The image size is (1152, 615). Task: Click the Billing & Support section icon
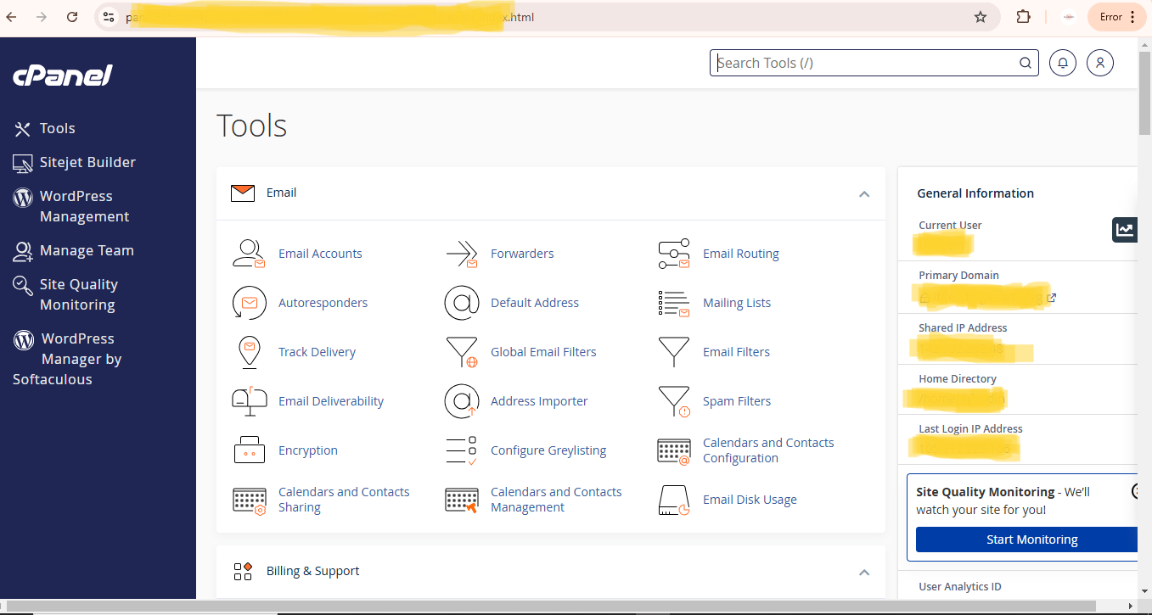[x=243, y=571]
